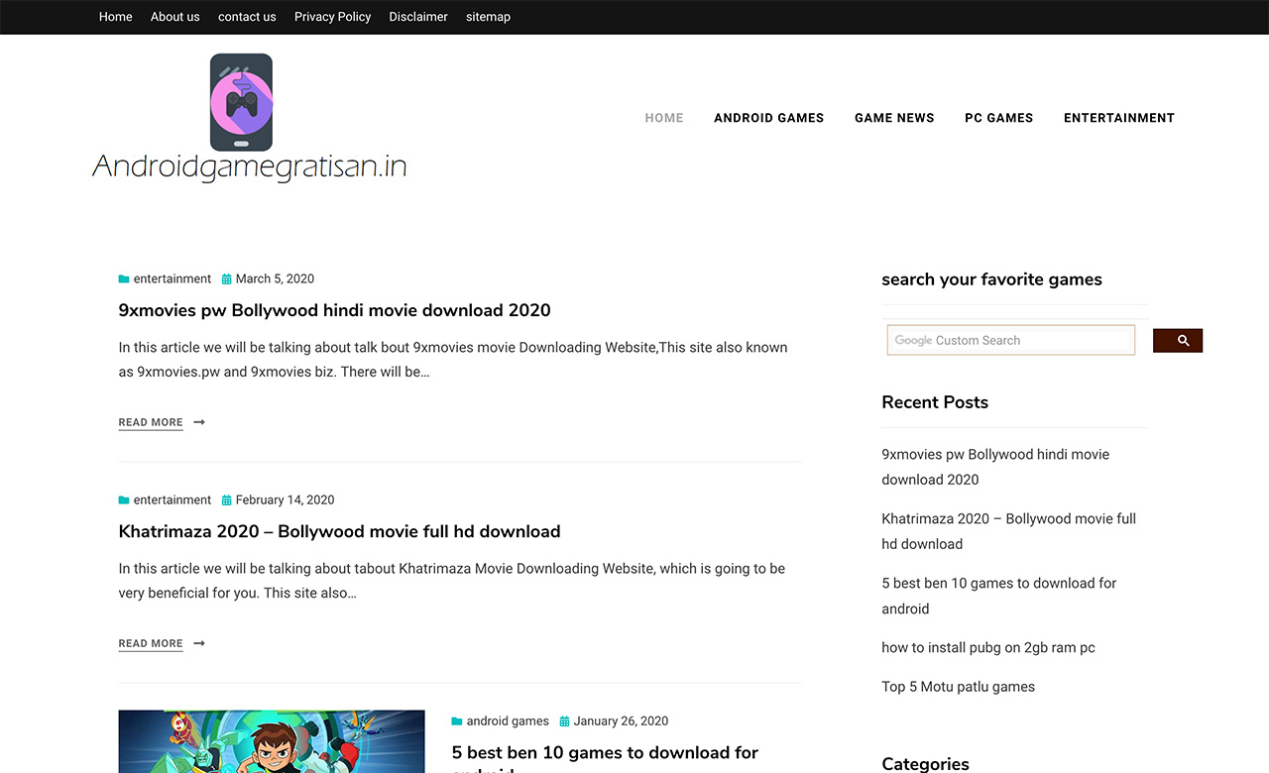Open About us page
Image resolution: width=1269 pixels, height=773 pixels.
(175, 17)
